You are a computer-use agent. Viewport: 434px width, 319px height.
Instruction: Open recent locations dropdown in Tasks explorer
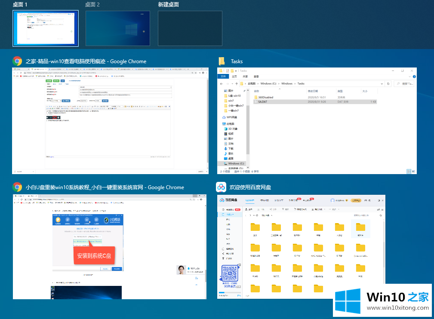[x=232, y=83]
